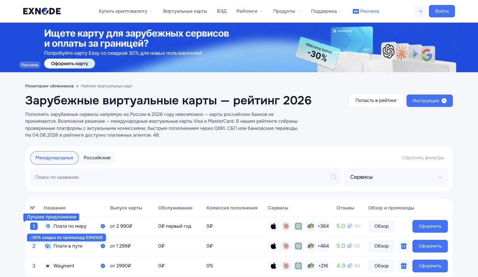The height and width of the screenshot is (277, 478).
Task: Click Оформить for Плати в пути
Action: pos(430,246)
